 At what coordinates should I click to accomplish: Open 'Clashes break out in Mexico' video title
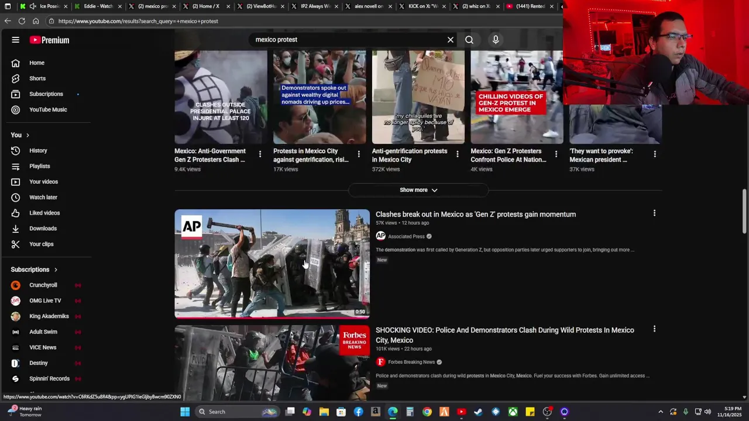pos(476,215)
